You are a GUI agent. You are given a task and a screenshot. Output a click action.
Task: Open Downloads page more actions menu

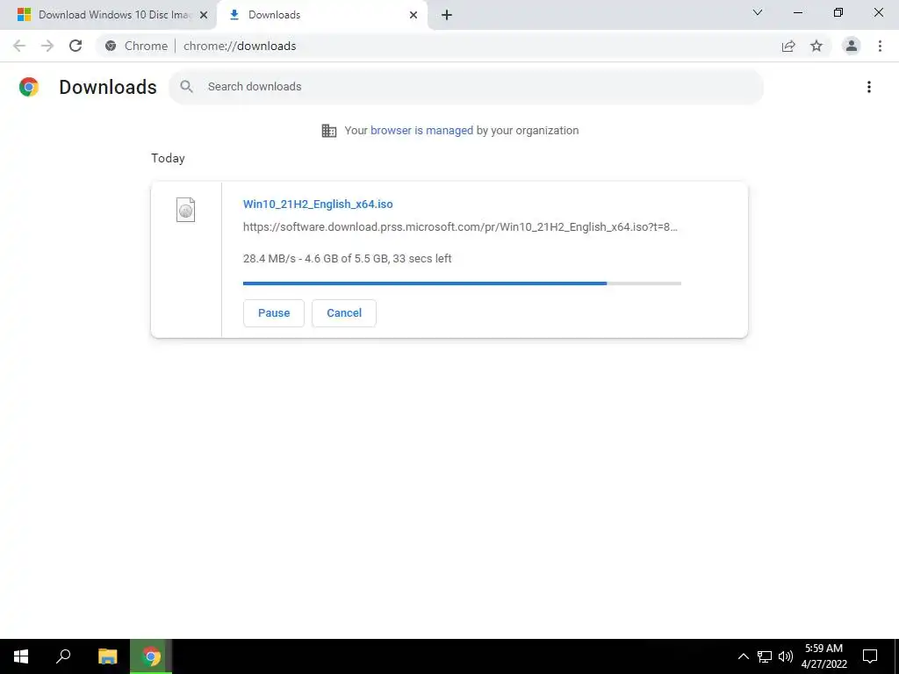(869, 87)
